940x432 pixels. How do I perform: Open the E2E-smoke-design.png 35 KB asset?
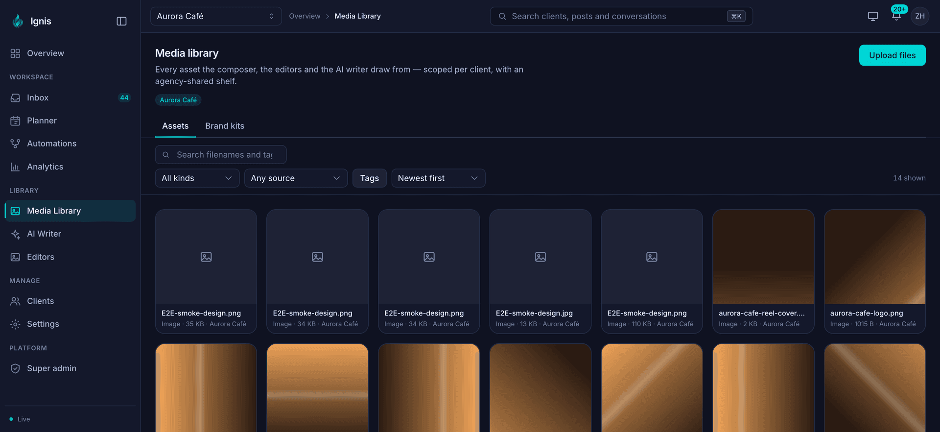(206, 271)
